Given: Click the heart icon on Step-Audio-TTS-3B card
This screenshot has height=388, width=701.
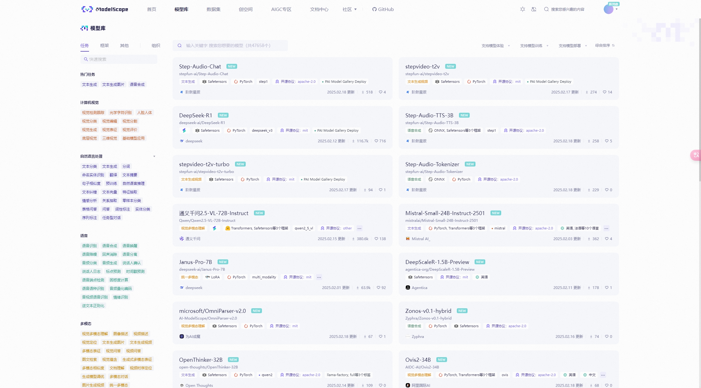Looking at the screenshot, I should tap(607, 141).
